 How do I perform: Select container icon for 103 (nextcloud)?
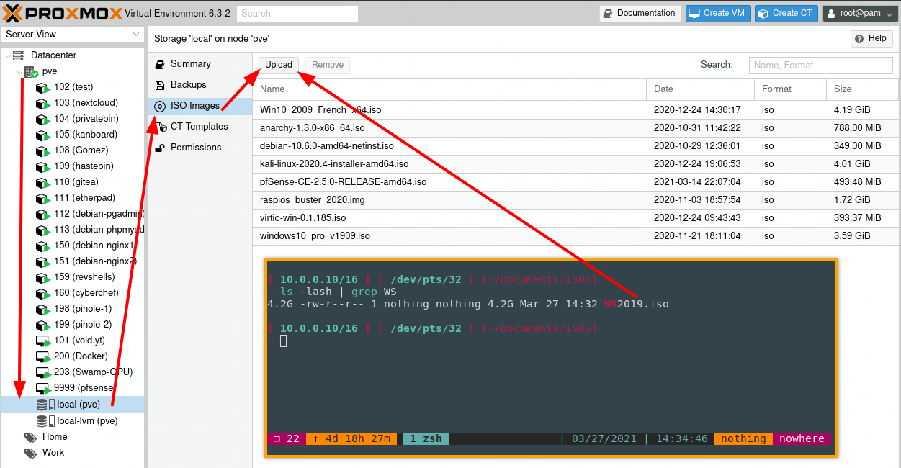pos(43,103)
